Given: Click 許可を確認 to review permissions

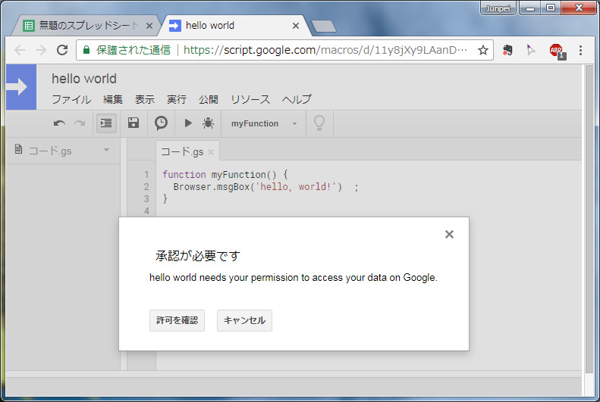Looking at the screenshot, I should (x=177, y=320).
